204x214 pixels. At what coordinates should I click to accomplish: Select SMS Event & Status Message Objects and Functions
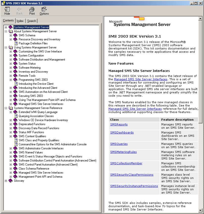click(x=51, y=156)
